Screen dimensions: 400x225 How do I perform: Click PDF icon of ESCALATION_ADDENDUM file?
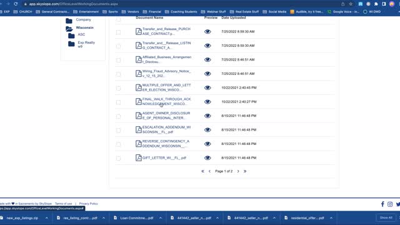pos(139,129)
